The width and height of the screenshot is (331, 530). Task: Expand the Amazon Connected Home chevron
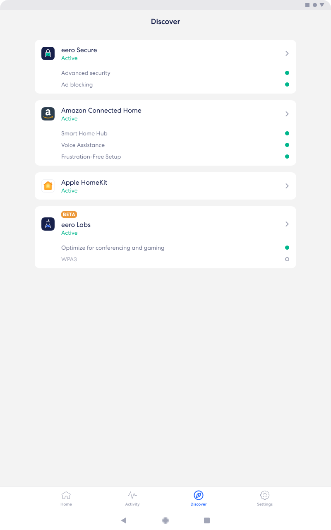[287, 114]
